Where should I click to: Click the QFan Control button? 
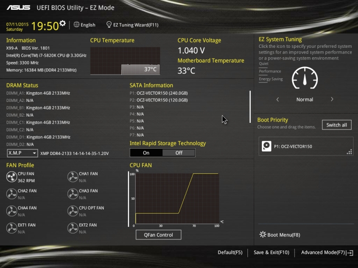[x=158, y=235]
